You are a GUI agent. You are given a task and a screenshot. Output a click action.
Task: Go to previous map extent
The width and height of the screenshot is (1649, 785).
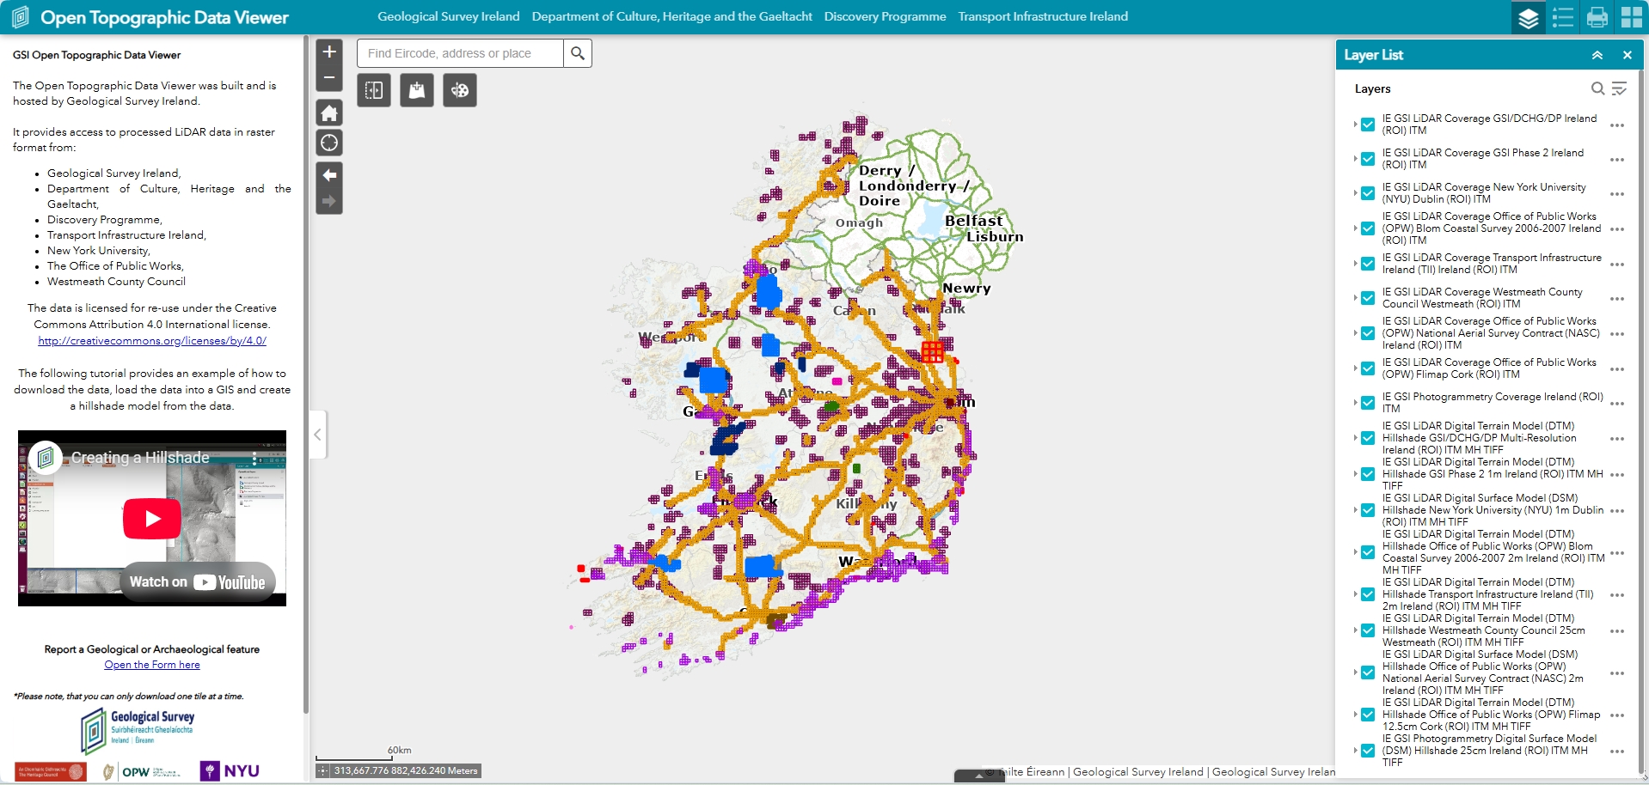pyautogui.click(x=329, y=175)
